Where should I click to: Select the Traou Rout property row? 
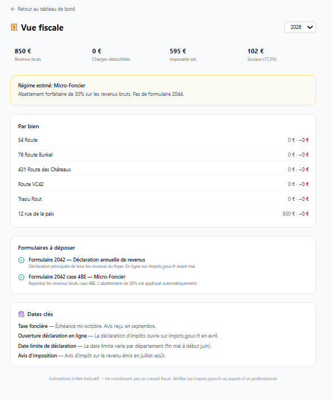(x=163, y=199)
